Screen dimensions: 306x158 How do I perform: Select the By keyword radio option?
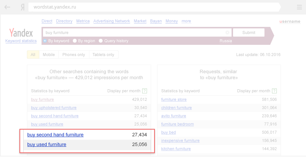(45, 41)
